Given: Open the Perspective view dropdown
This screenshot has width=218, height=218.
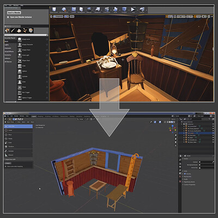Looking at the screenshot, I should [58, 16].
